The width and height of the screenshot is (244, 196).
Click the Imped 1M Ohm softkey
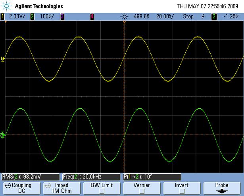coord(62,188)
